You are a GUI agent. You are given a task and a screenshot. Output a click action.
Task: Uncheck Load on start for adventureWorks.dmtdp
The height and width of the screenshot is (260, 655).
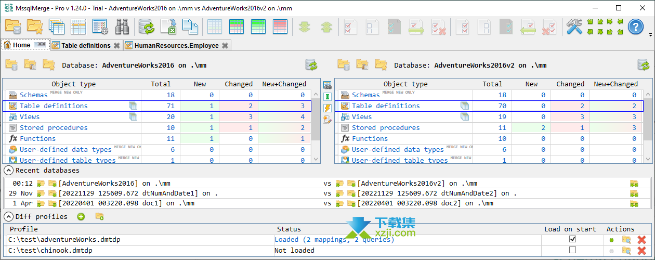tap(572, 239)
